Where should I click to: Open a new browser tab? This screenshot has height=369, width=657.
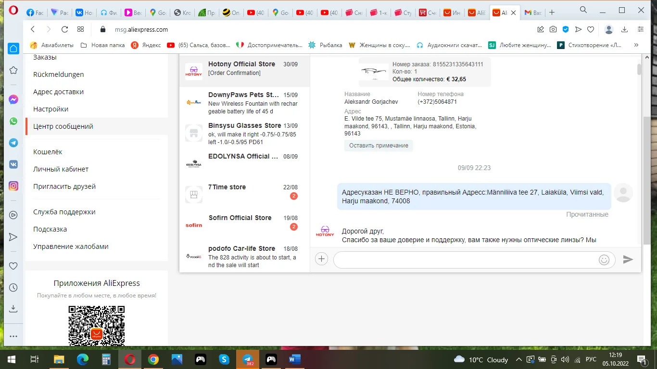tap(552, 12)
